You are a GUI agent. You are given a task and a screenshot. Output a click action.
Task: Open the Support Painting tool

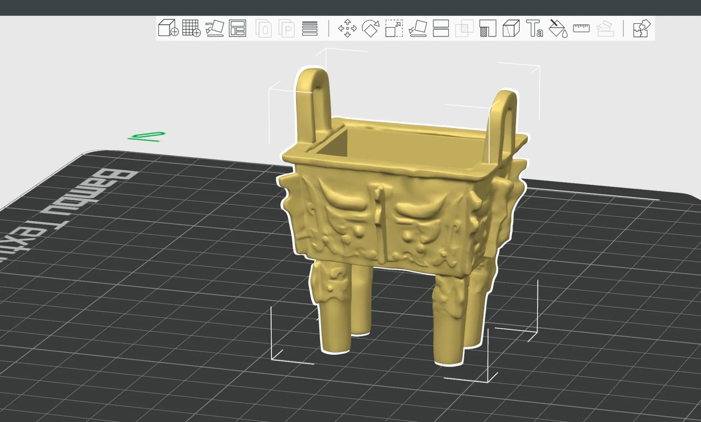[487, 28]
